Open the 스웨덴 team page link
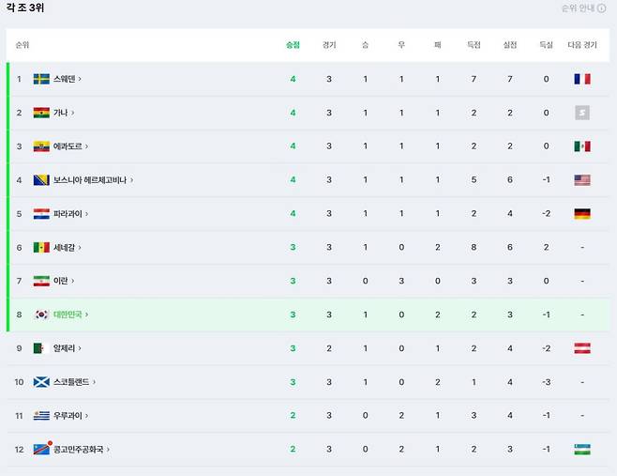 click(x=64, y=79)
